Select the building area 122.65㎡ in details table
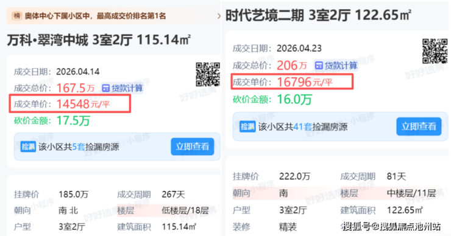451x236 pixels. tap(405, 210)
